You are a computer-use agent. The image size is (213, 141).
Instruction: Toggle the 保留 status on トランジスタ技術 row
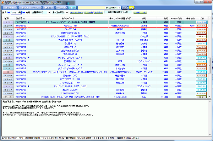[x=201, y=36]
